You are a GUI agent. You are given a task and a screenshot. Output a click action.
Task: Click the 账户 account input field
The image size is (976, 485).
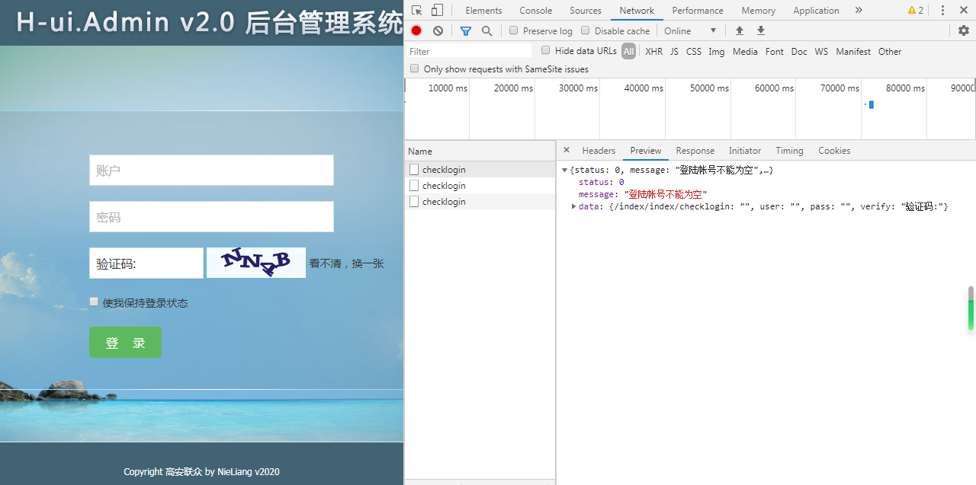pos(210,170)
